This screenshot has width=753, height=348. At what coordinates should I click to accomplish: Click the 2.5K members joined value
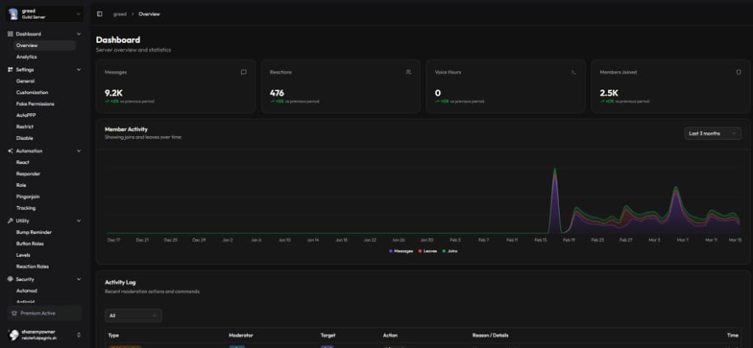click(609, 93)
